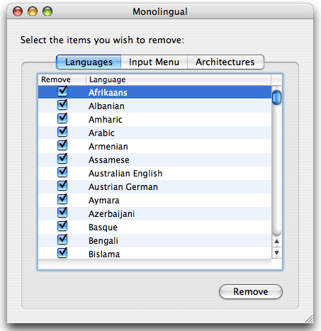This screenshot has width=321, height=331.
Task: Toggle the Bengali checkbox
Action: [62, 240]
